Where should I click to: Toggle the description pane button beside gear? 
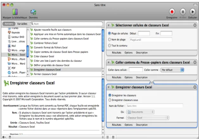(10, 137)
